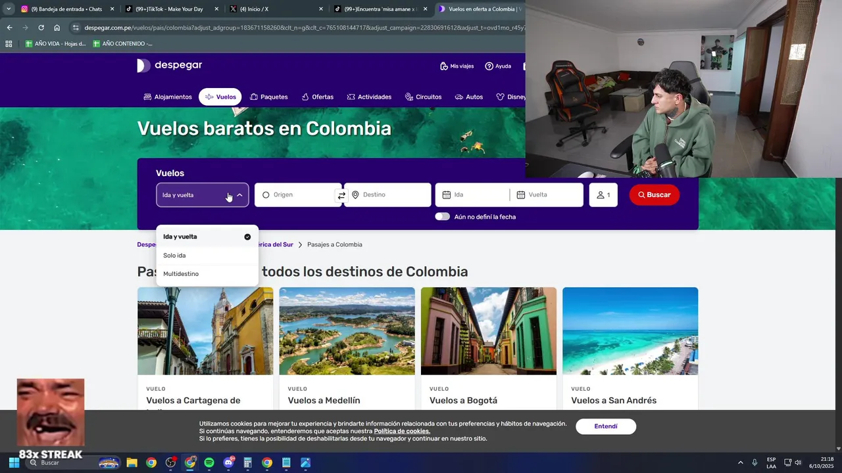
Task: Click the taskbar Buscar search box
Action: [x=74, y=462]
